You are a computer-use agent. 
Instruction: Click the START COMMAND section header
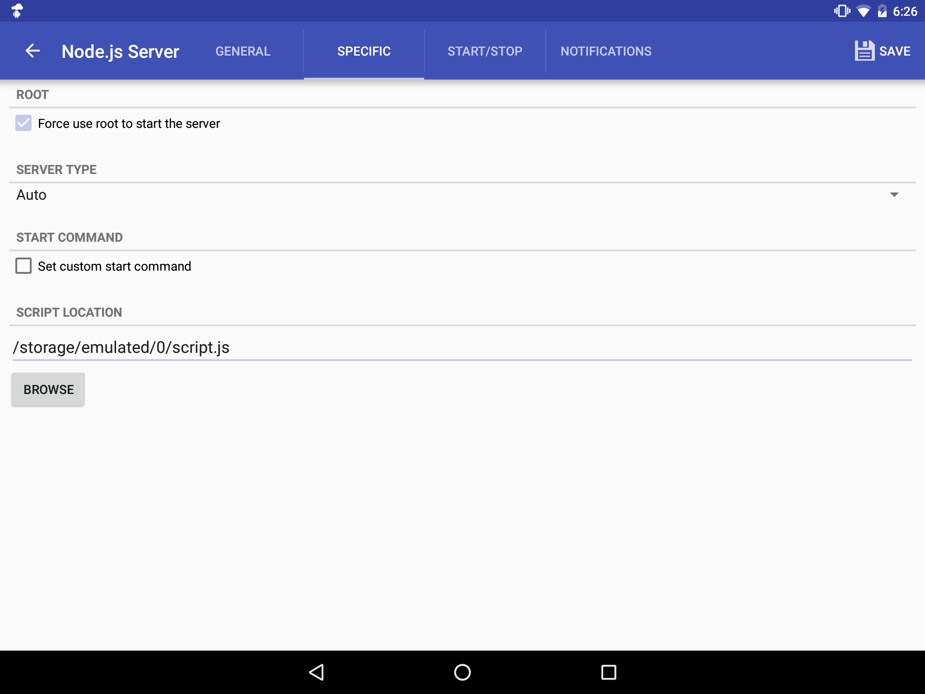(x=70, y=237)
